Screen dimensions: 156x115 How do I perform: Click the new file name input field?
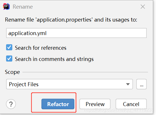pos(76,33)
